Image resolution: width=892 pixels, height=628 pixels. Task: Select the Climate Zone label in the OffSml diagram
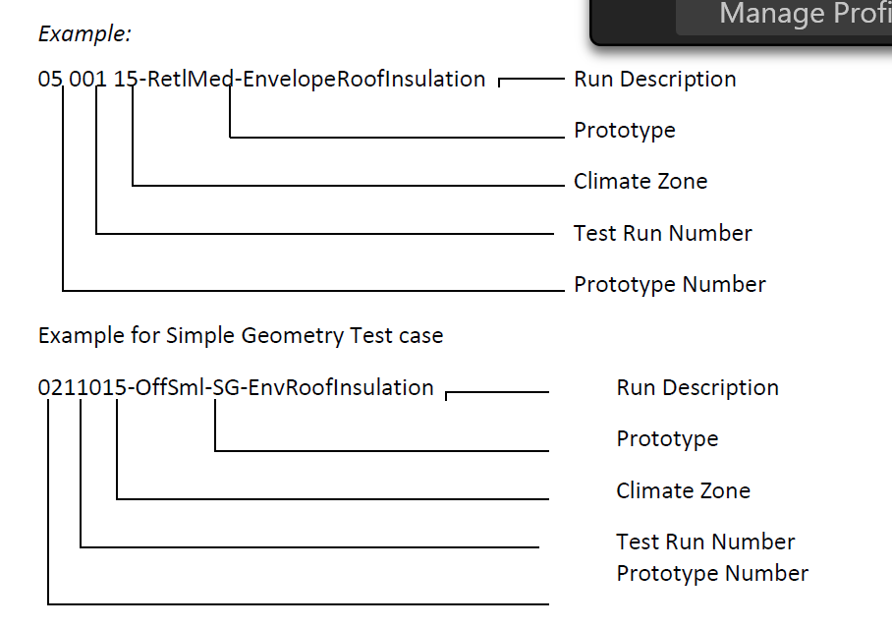tap(683, 490)
